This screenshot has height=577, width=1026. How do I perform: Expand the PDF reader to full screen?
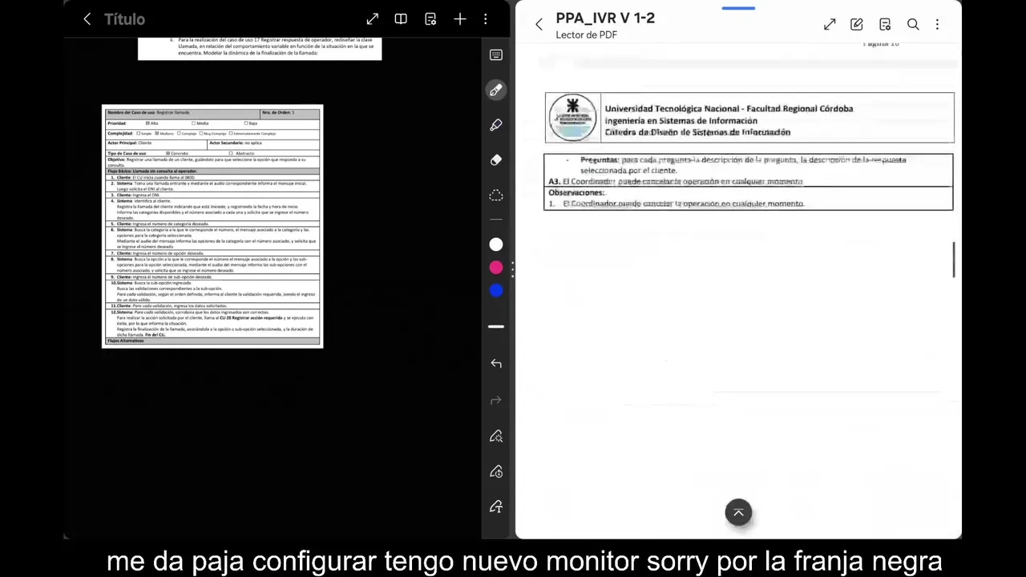point(830,25)
